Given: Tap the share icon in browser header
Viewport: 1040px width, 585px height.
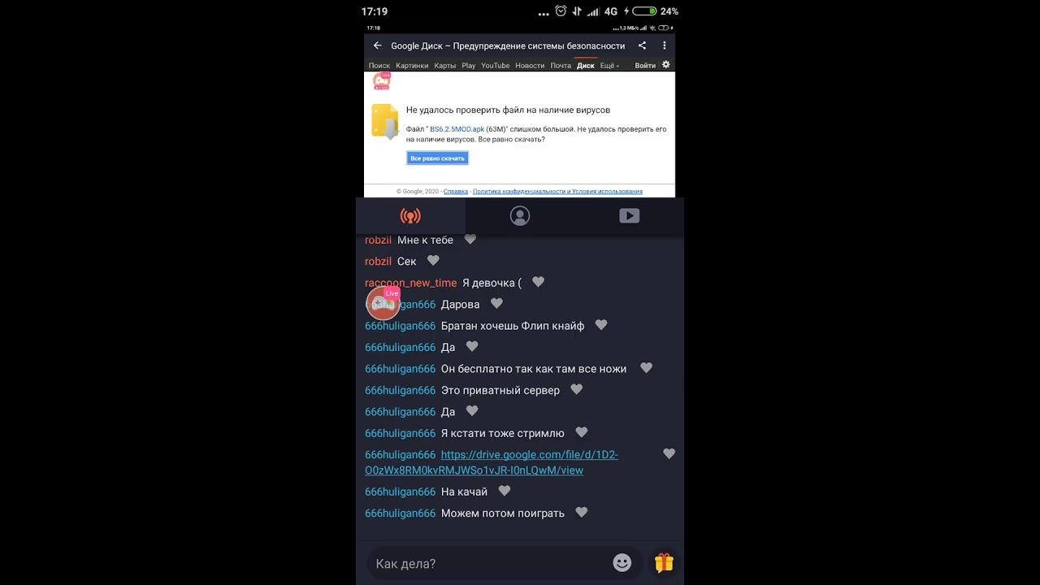Looking at the screenshot, I should [x=642, y=45].
